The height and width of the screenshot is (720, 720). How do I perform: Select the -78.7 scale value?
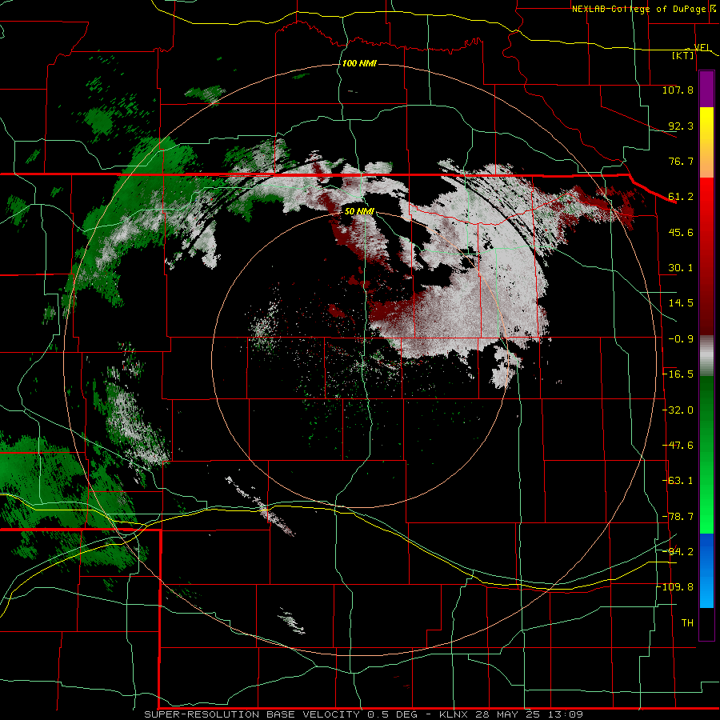(x=678, y=517)
